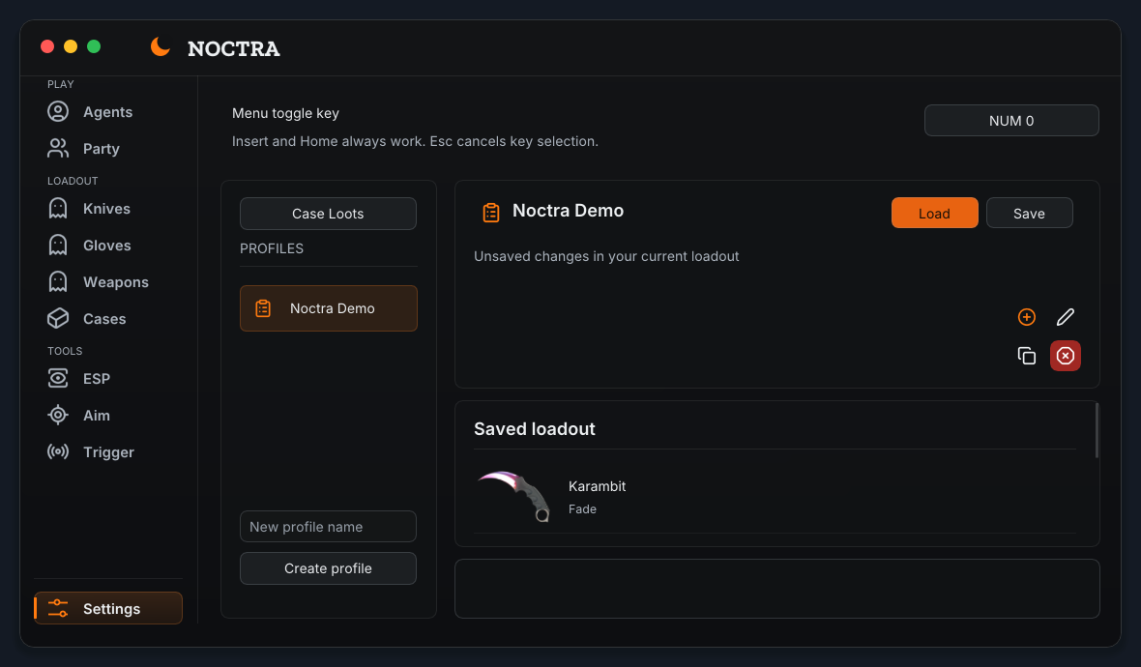
Task: Close the window with red button
Action: coord(47,46)
